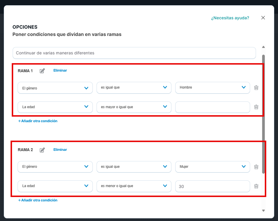Add another condition under RAMA 1
The image size is (278, 221).
(38, 121)
